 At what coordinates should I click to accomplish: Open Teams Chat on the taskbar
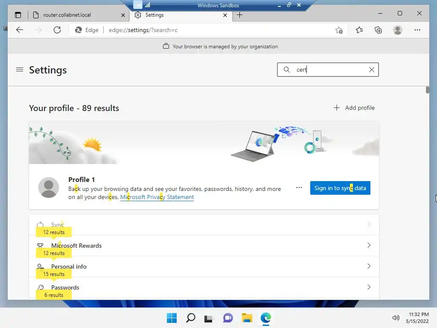click(228, 318)
